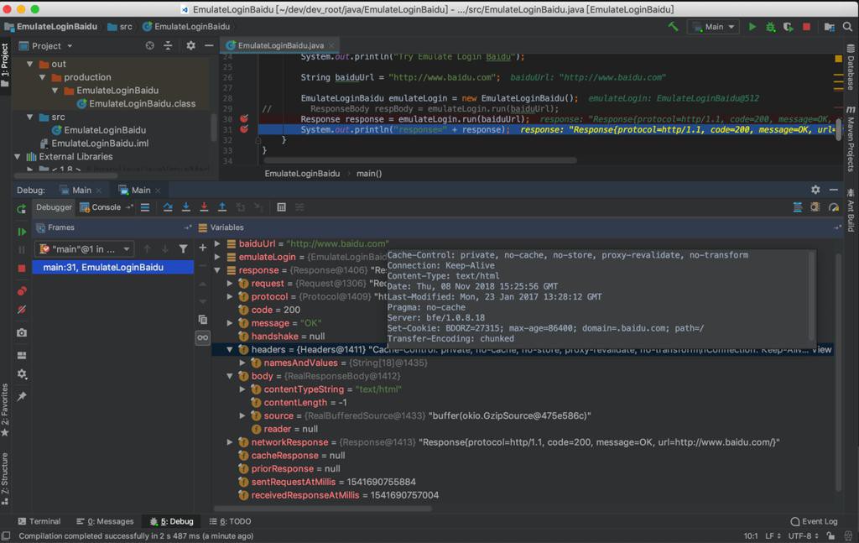Screen dimensions: 859x543
Task: Collapse the External Libraries node
Action: 17,157
